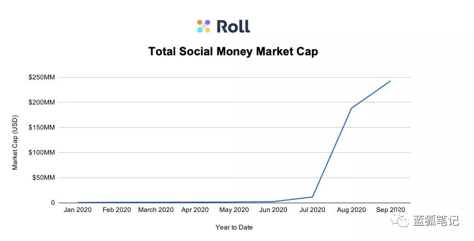This screenshot has height=241, width=474.
Task: Click the Roll wordmark text
Action: (x=233, y=26)
